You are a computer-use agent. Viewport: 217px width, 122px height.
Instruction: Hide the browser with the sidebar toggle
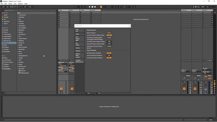(2, 10)
